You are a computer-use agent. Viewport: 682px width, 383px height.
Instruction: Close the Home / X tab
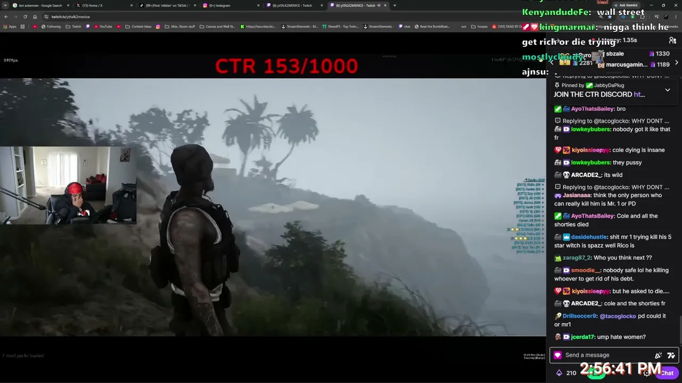tap(132, 5)
